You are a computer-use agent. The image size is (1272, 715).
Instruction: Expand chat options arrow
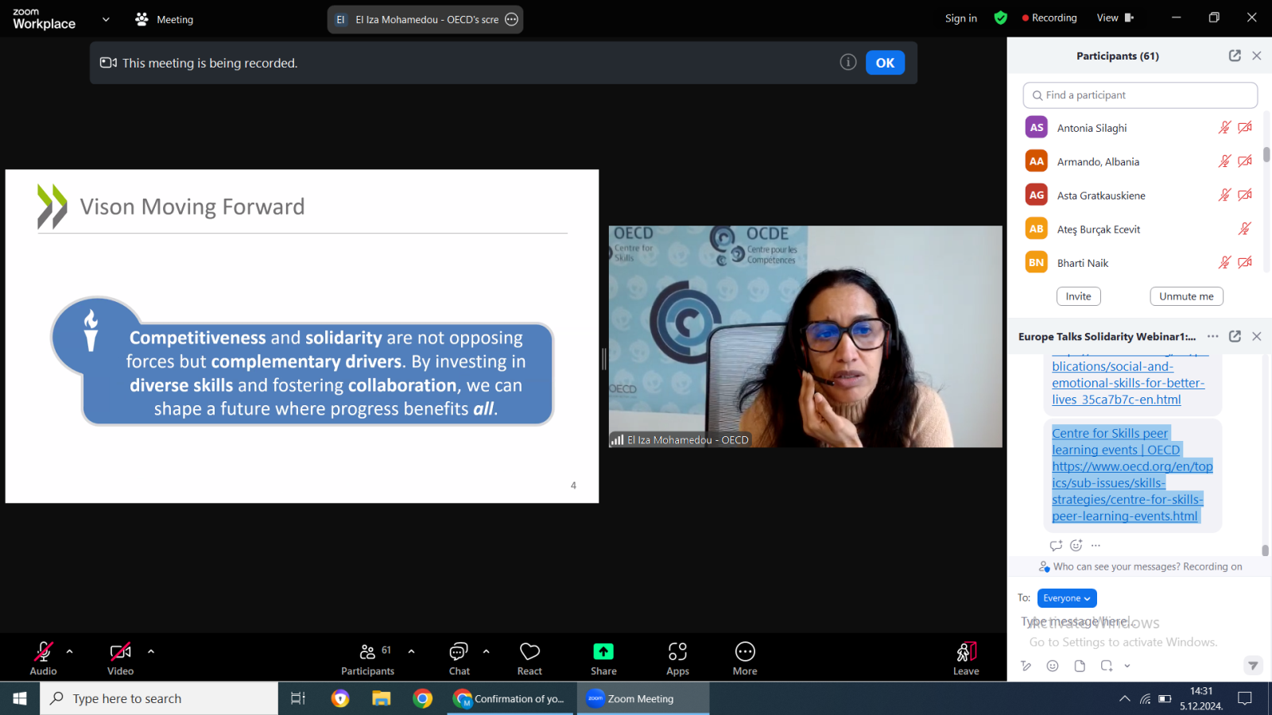(486, 651)
